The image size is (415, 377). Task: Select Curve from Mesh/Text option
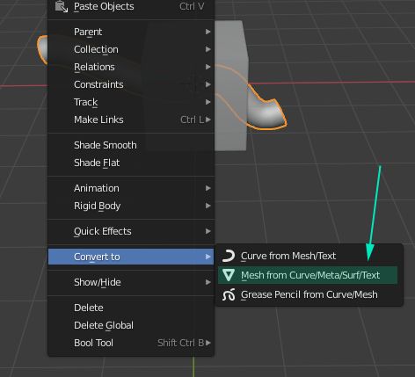click(x=308, y=256)
